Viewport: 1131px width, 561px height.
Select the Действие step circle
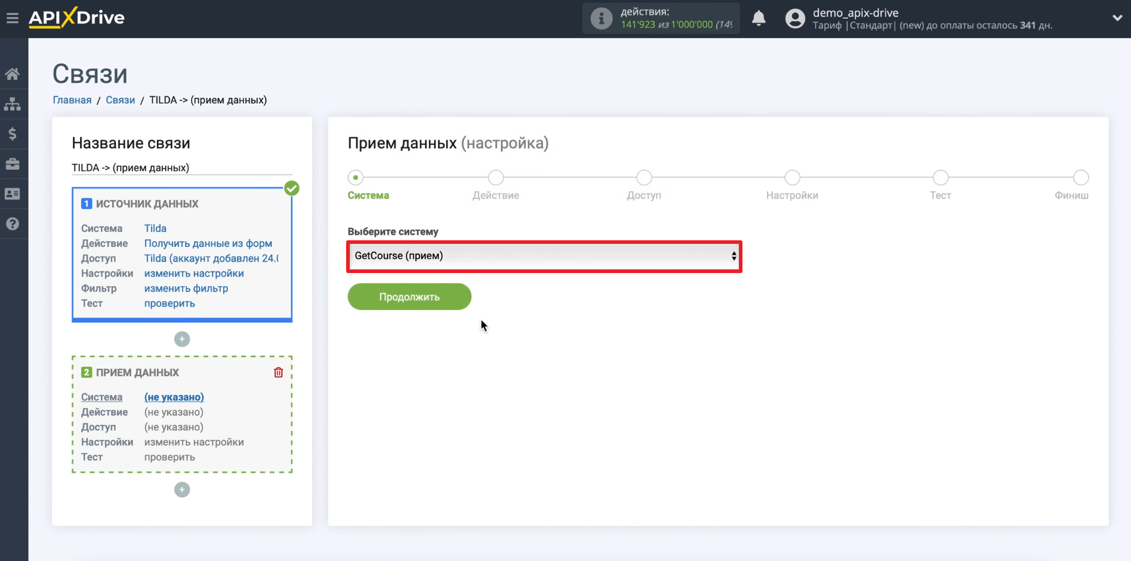[496, 178]
